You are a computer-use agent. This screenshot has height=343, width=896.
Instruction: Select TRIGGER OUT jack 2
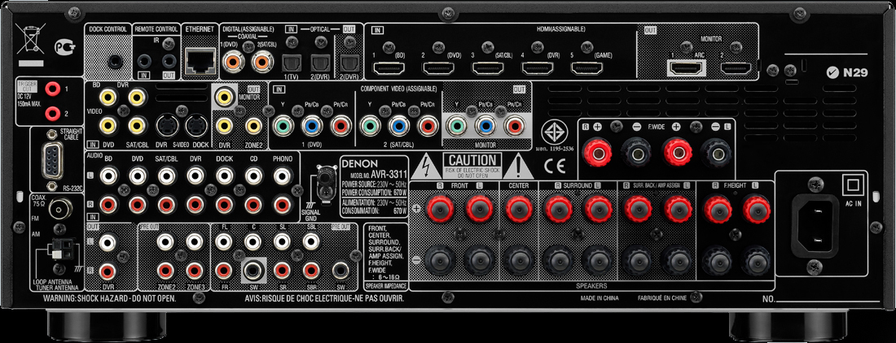53,113
